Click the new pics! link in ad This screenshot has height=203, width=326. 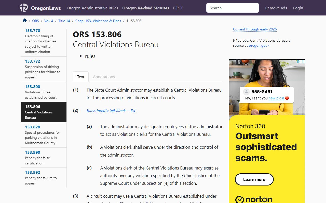(x=276, y=98)
